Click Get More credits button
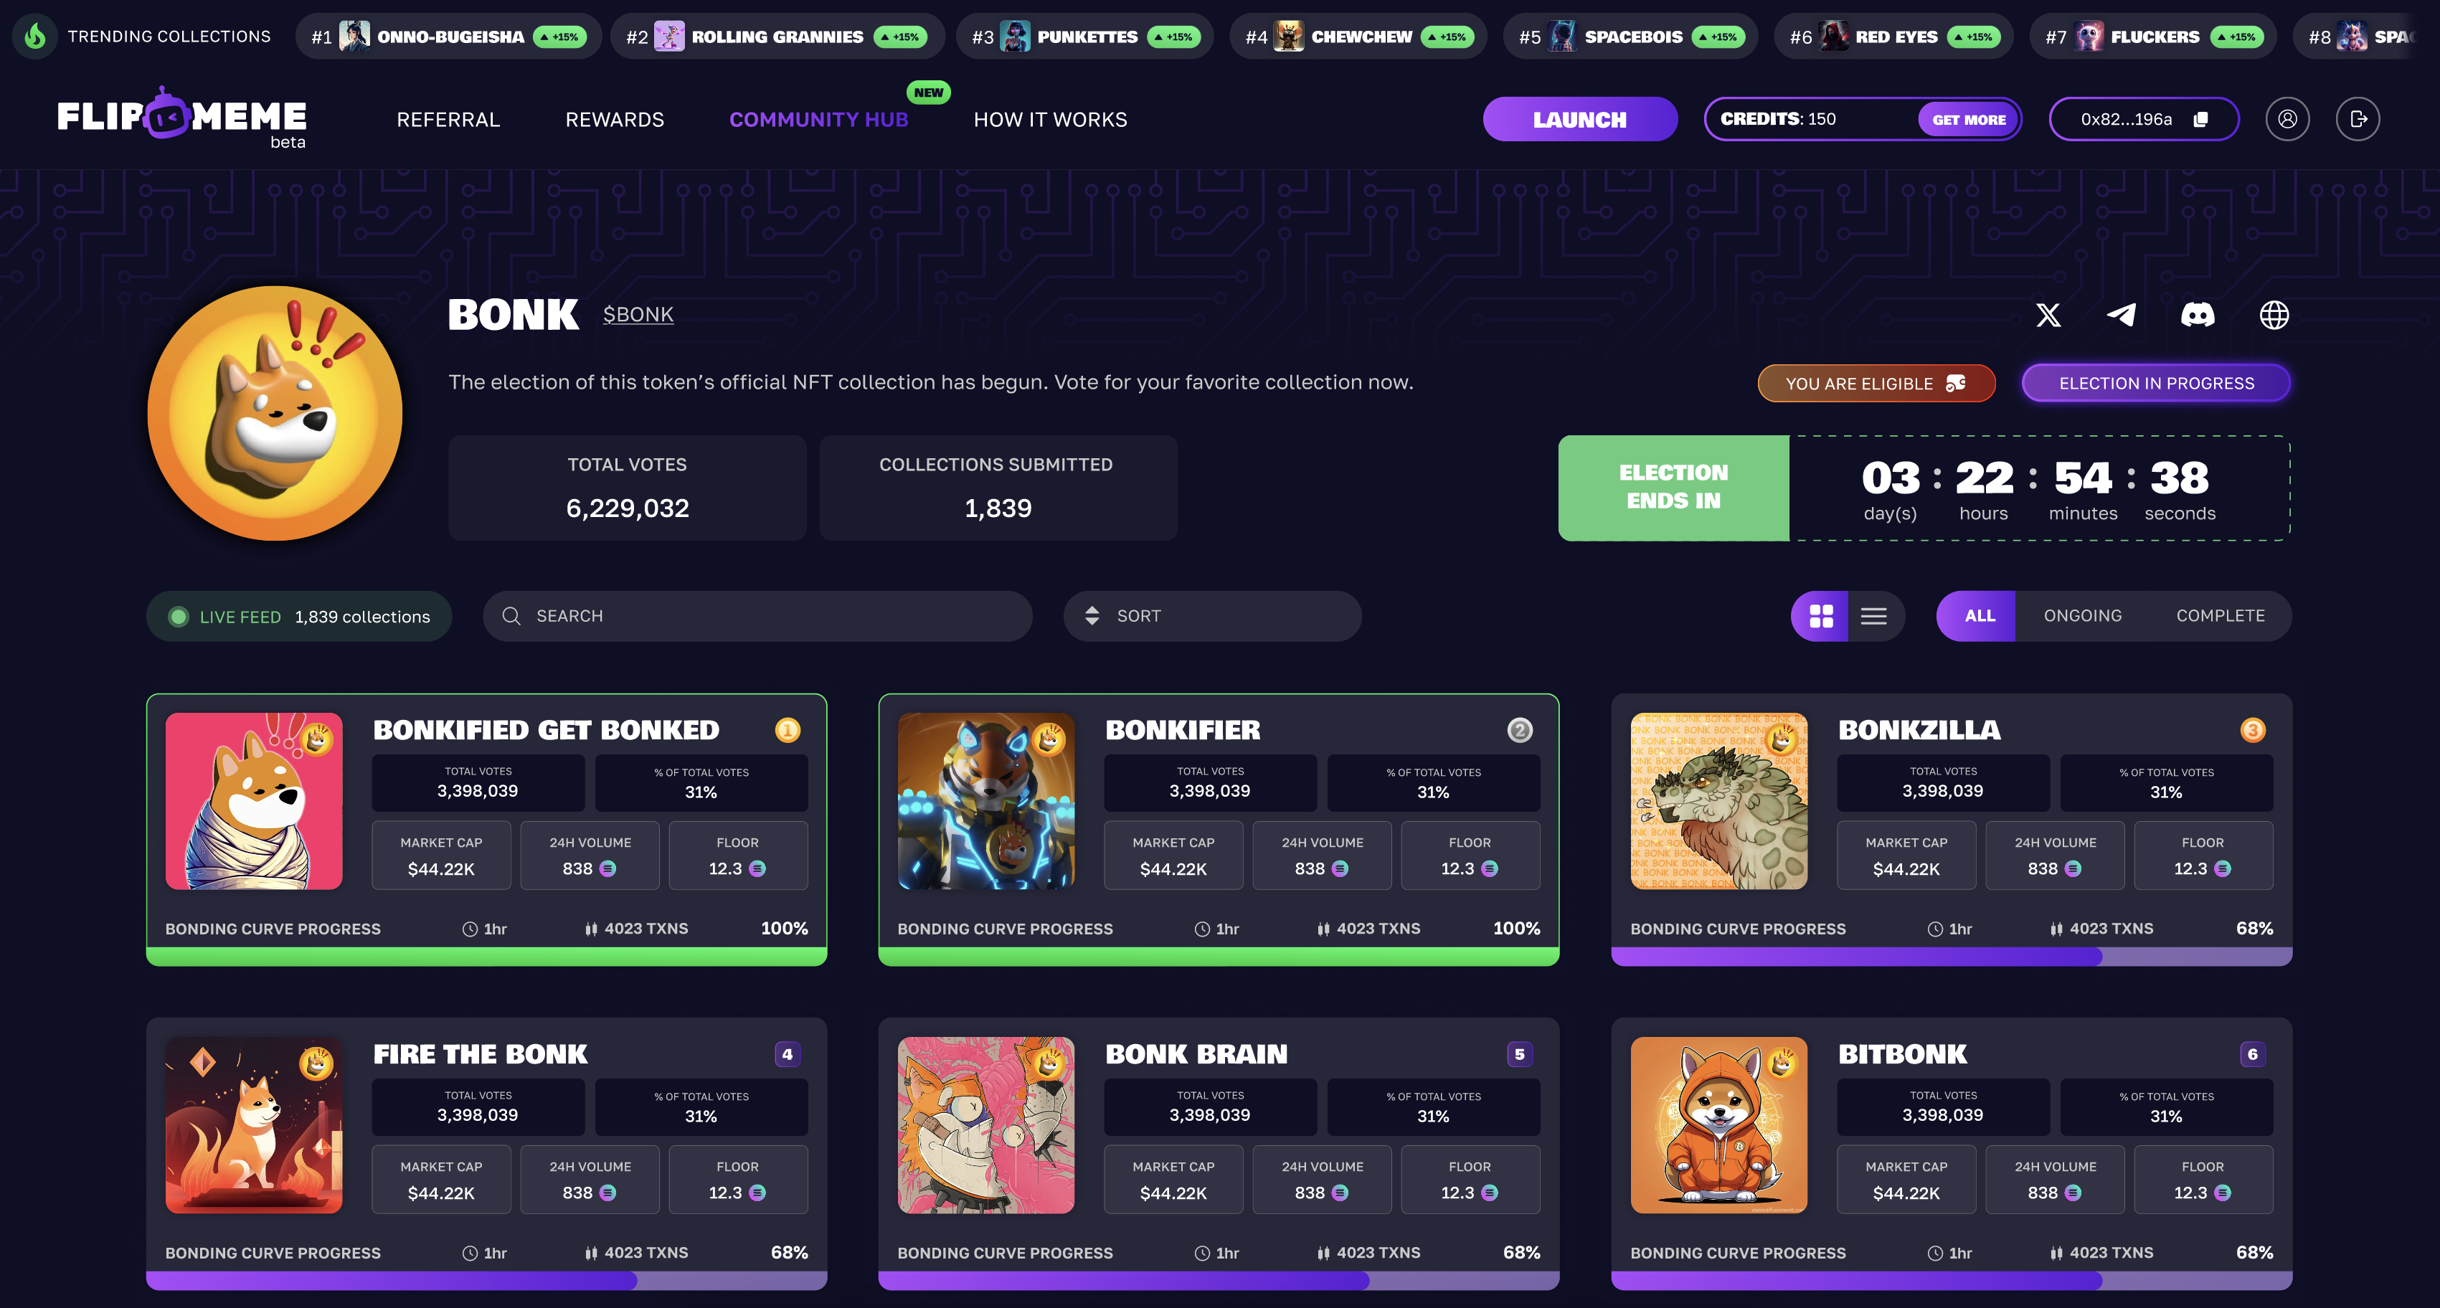Screen dimensions: 2440x1308 [1968, 119]
